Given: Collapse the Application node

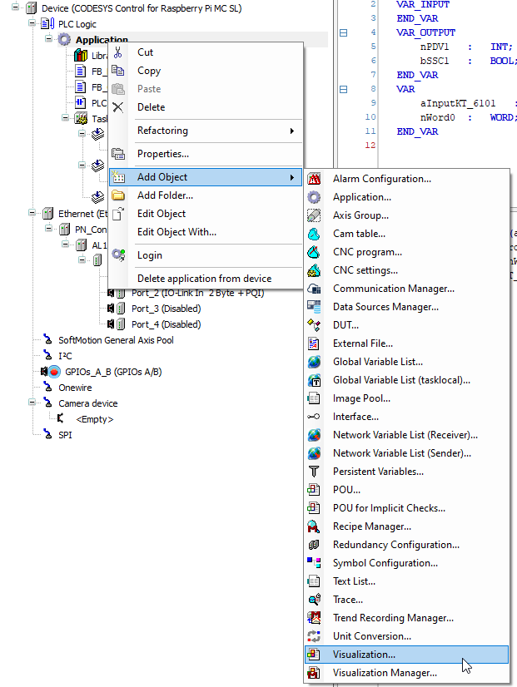Looking at the screenshot, I should (48, 38).
